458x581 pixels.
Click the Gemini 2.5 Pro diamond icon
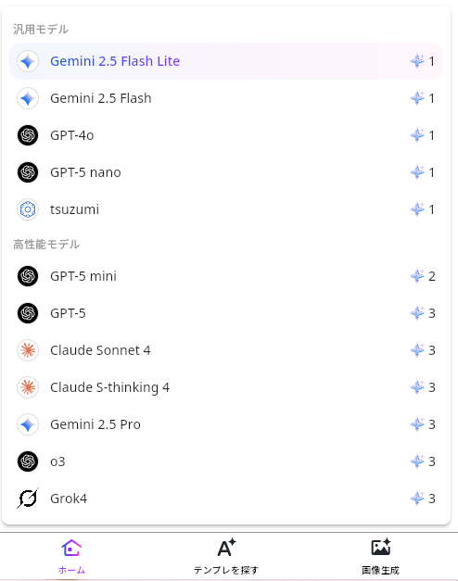[x=28, y=424]
